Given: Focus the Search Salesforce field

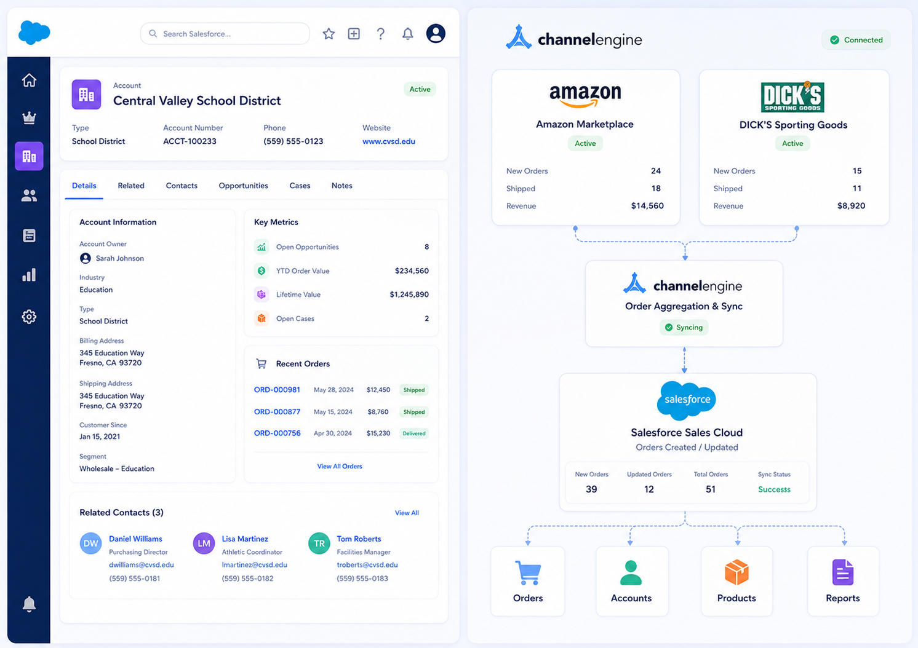Looking at the screenshot, I should 225,34.
